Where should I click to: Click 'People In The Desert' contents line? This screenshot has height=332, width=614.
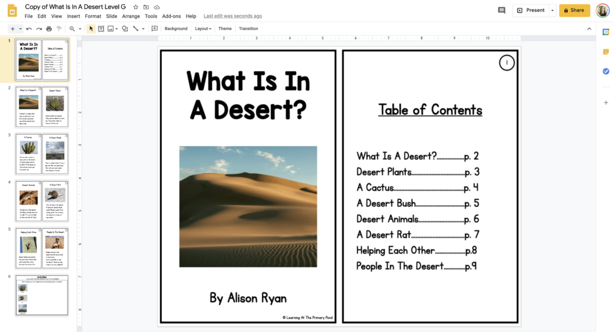(x=416, y=266)
